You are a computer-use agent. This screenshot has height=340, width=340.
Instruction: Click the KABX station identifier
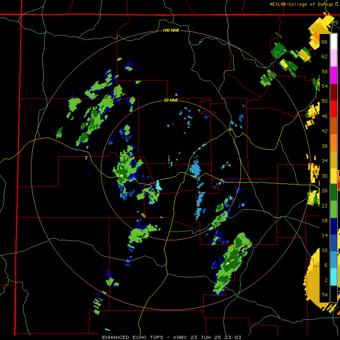pyautogui.click(x=181, y=337)
